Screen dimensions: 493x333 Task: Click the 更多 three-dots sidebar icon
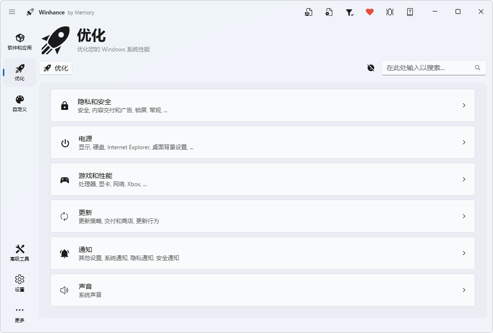(19, 313)
